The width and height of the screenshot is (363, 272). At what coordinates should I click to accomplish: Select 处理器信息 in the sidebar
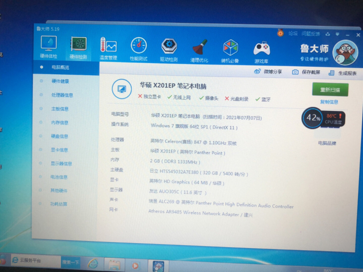62,95
